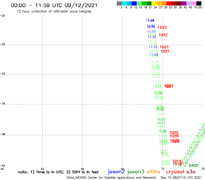
Task: Select the timestamp 'Sep 15 08:27:19 UTC 2021'
Action: tap(181, 178)
